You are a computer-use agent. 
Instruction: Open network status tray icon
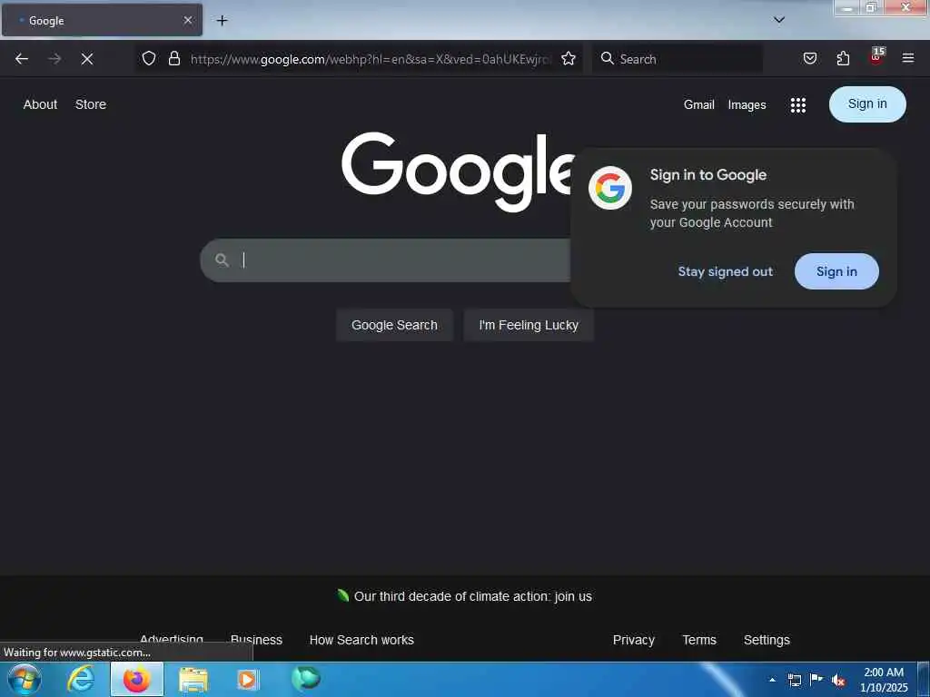pyautogui.click(x=795, y=680)
